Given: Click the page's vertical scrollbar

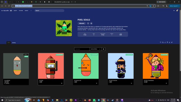Looking at the screenshot, I should [180, 40].
